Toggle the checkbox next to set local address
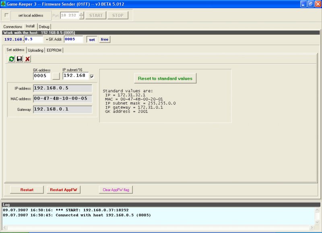Image resolution: width=322 pixels, height=233 pixels. [x=6, y=15]
